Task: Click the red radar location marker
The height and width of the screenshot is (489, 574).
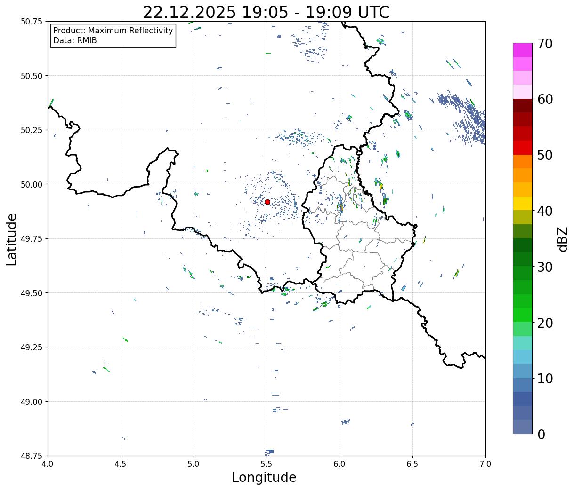Action: tap(267, 202)
